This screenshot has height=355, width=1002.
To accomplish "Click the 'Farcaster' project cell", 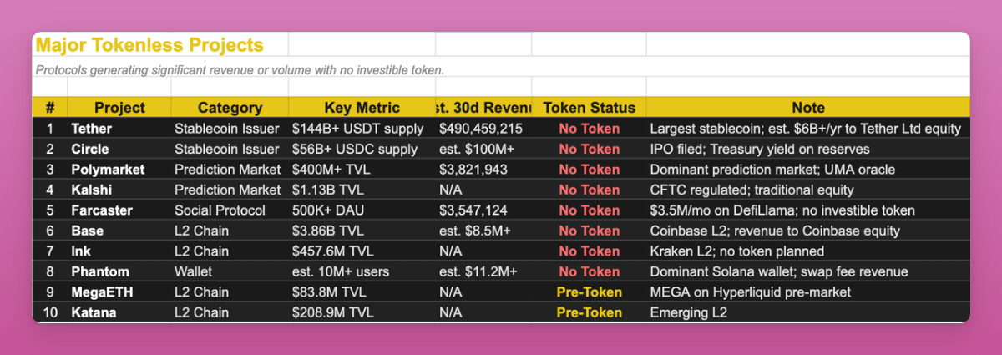I will click(119, 210).
